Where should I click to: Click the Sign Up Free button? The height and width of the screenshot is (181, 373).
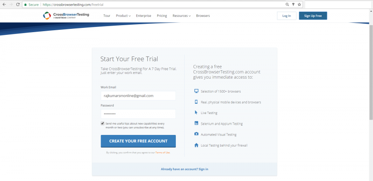(x=313, y=16)
